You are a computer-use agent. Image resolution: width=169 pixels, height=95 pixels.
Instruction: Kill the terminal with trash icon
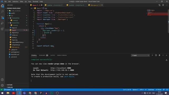pos(159,55)
